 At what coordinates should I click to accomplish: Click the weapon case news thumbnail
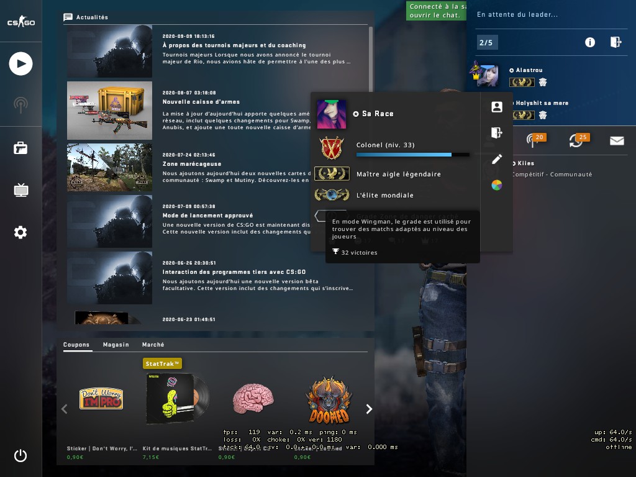click(109, 111)
